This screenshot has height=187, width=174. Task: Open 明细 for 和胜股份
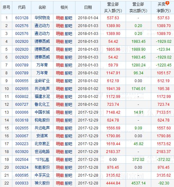point(60,167)
